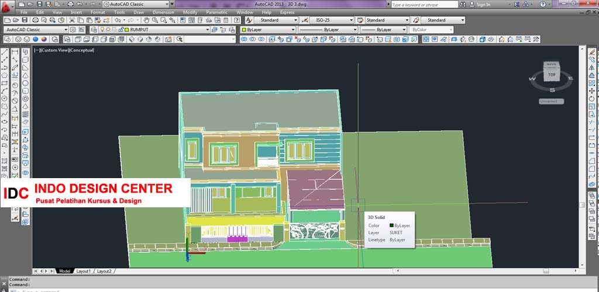Click the Help question mark icon in the Standard toolbar
Screen dimensions: 599x292
tap(237, 20)
